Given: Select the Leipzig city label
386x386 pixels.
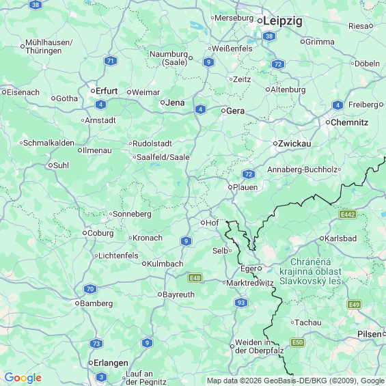Looking at the screenshot, I should tap(283, 21).
